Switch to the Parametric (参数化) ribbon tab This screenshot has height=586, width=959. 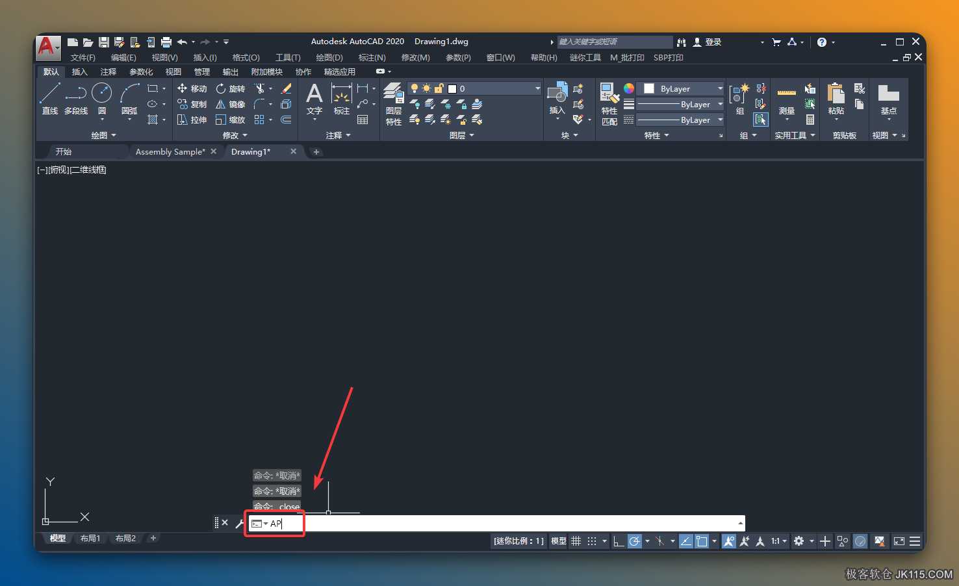pos(141,72)
